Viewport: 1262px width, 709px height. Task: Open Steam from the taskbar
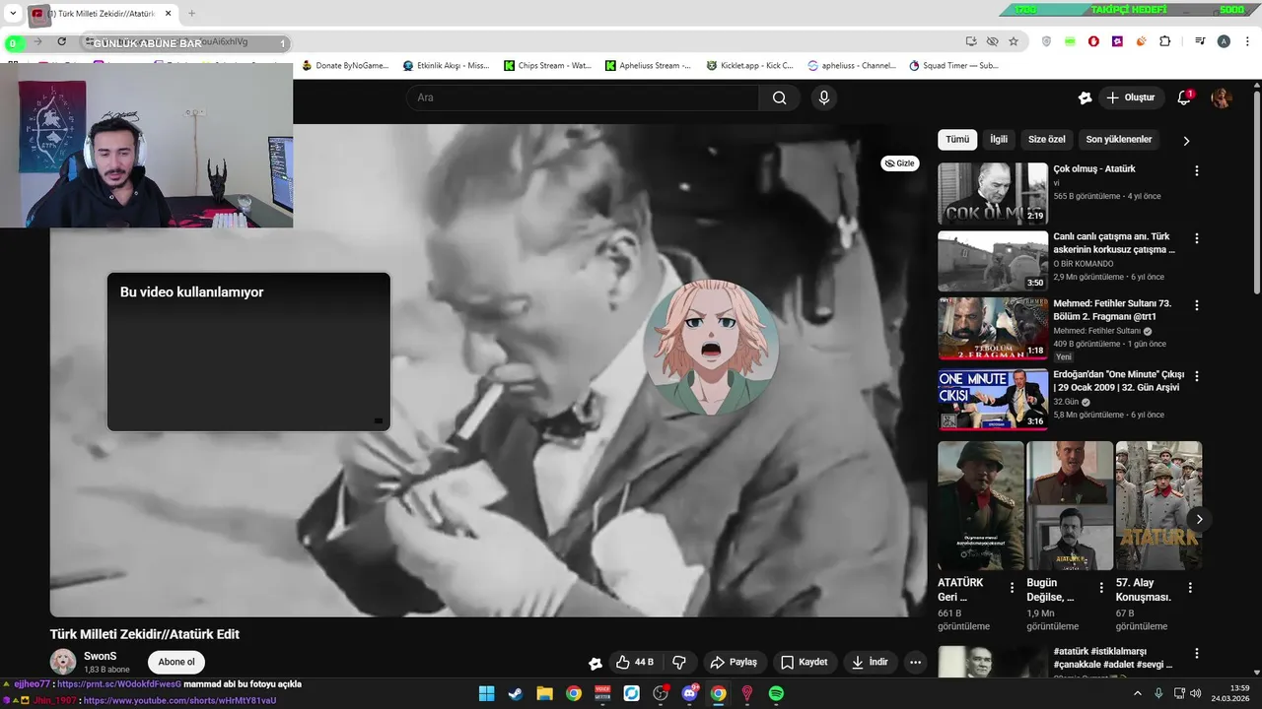pyautogui.click(x=515, y=693)
